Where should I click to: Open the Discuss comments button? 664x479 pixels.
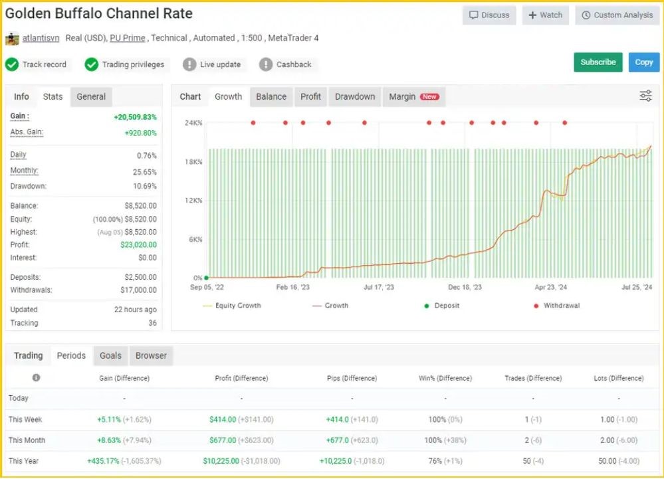pyautogui.click(x=489, y=15)
